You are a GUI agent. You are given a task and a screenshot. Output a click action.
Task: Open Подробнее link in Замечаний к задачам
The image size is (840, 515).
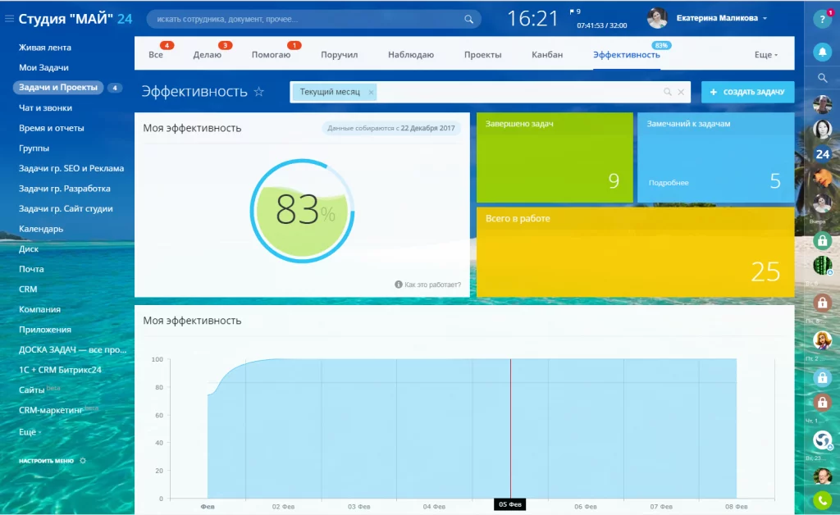668,183
